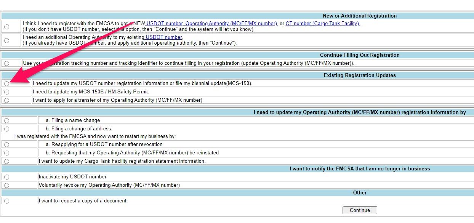Open the CT number (Cargo Tank Facility) link

[x=322, y=23]
